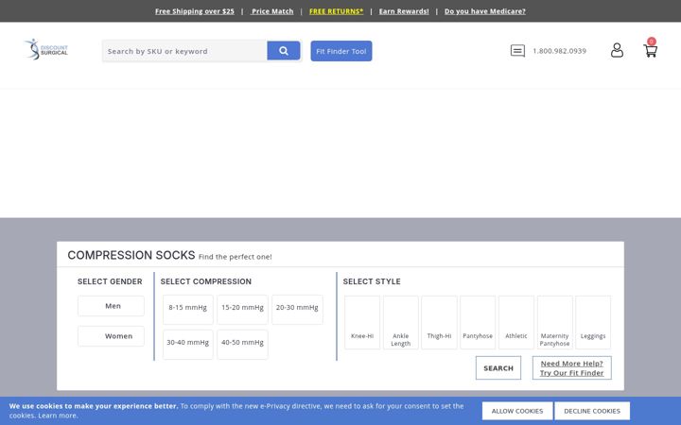Open the shopping cart icon
Screen dimensions: 681x425
pos(650,51)
